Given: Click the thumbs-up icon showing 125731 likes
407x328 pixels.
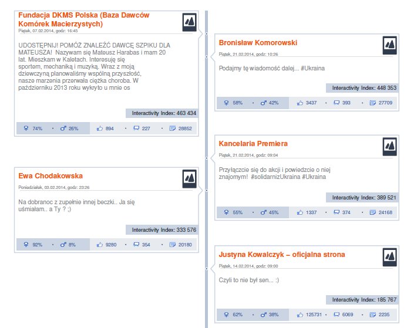Looking at the screenshot, I should tap(300, 315).
